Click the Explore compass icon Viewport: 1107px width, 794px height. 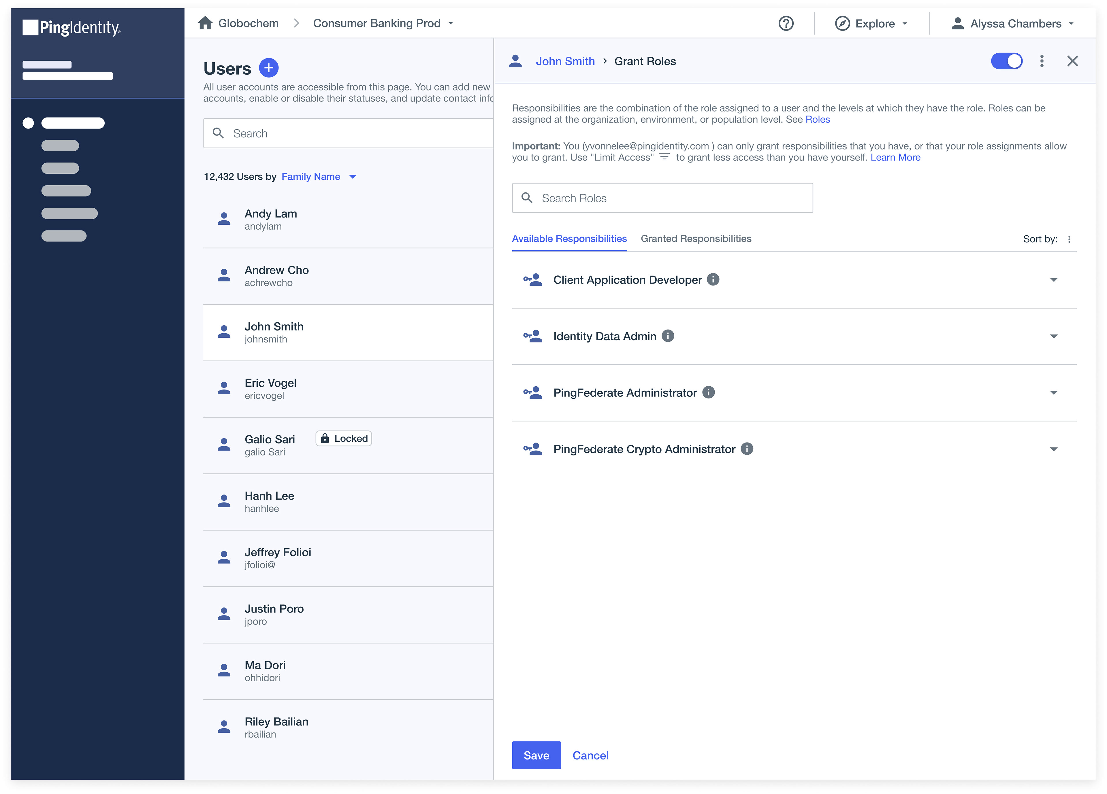click(x=842, y=23)
